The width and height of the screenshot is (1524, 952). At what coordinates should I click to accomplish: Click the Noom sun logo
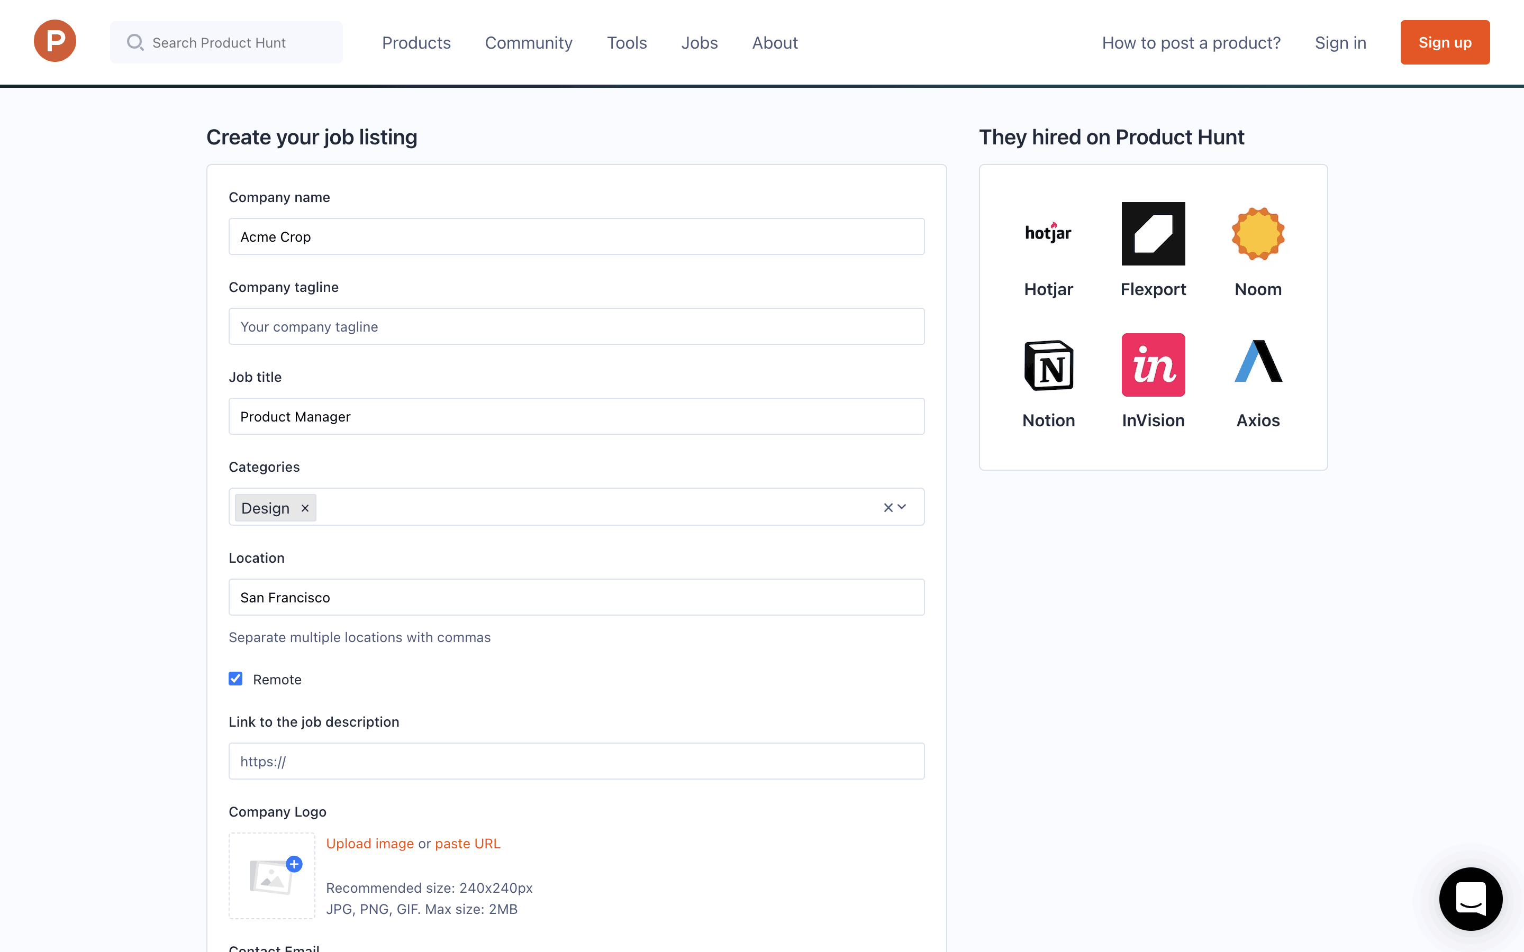(x=1258, y=234)
